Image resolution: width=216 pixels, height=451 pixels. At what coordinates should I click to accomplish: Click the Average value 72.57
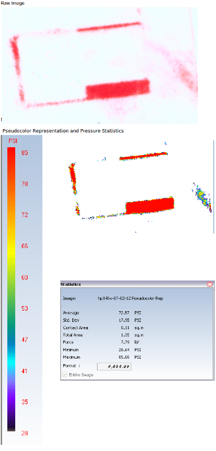[124, 313]
